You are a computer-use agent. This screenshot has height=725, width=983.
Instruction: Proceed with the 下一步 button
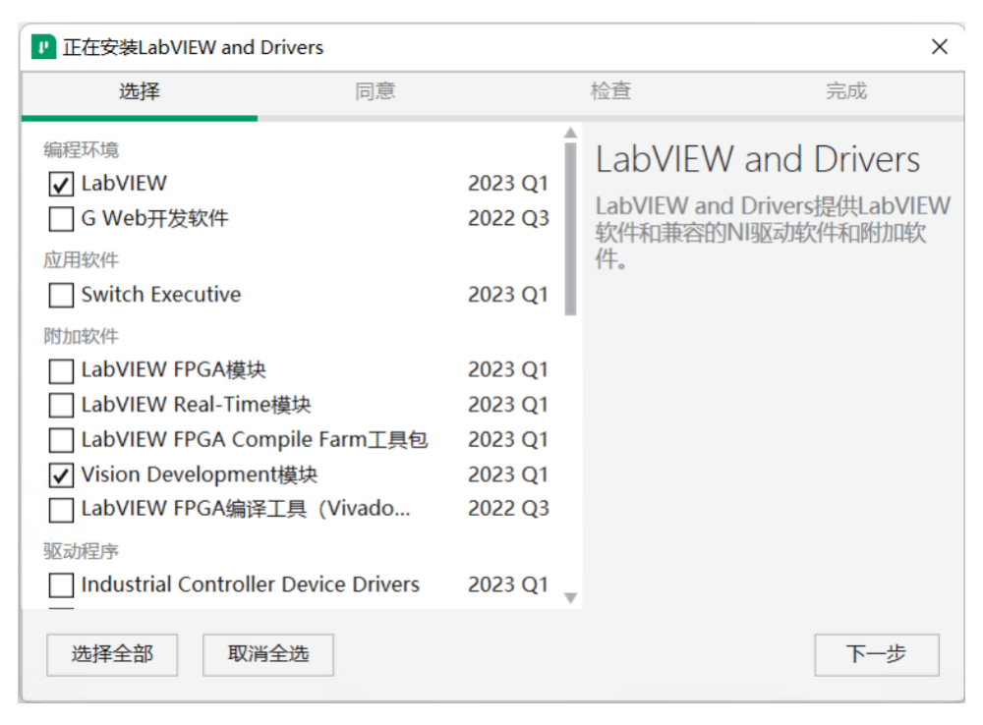[877, 654]
